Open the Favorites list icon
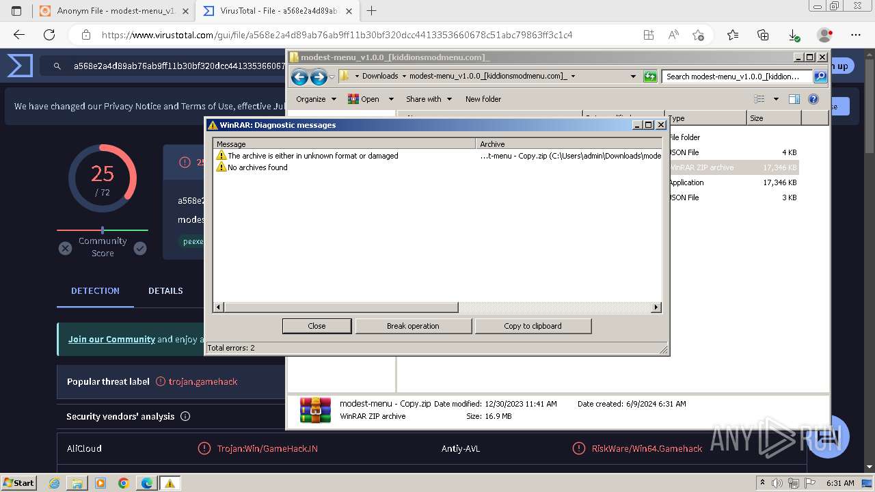Viewport: 875px width, 492px height. tap(733, 35)
